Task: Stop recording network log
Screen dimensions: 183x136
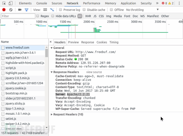Action: [x=4, y=10]
